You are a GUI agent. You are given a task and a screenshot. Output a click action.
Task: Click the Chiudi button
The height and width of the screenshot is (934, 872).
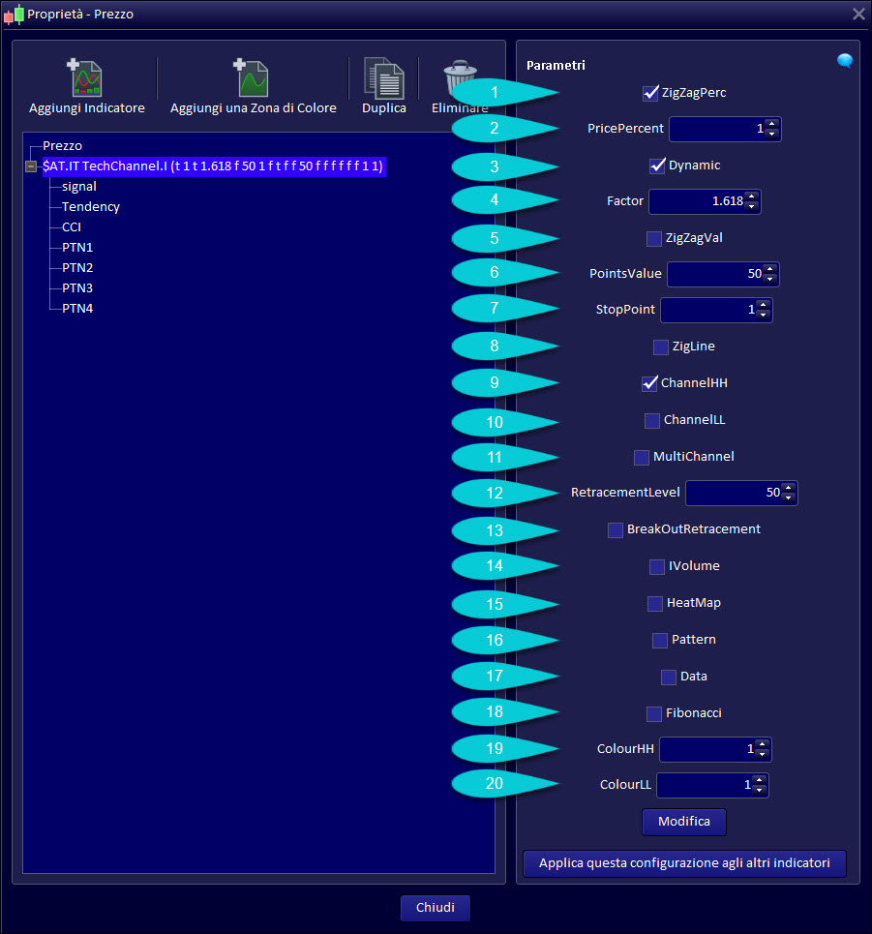click(436, 908)
